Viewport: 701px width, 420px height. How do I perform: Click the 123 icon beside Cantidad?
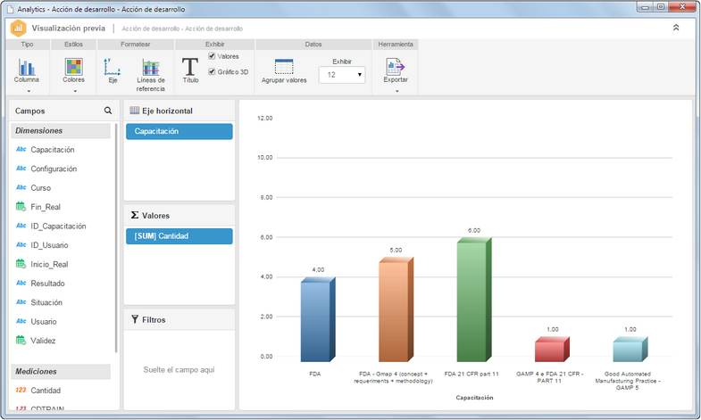[21, 390]
